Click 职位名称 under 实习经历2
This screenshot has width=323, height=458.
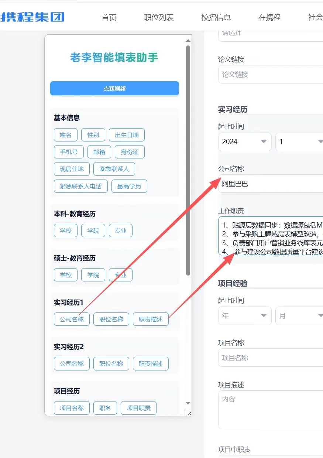point(111,363)
